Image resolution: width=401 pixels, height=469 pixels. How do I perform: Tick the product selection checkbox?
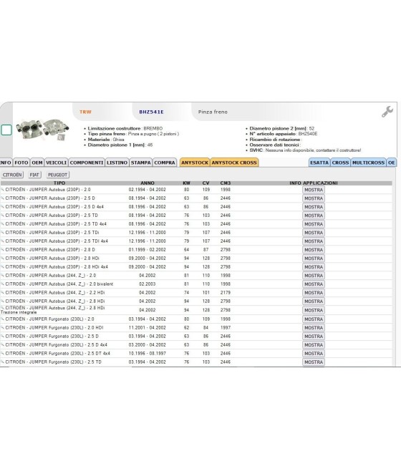point(6,130)
